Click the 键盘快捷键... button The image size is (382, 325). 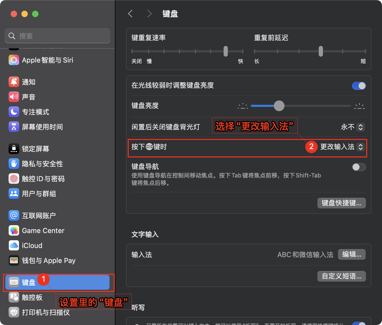point(341,203)
